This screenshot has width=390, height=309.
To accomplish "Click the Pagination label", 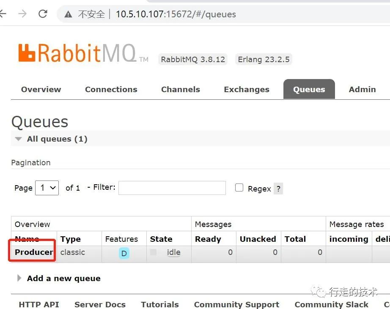I will point(31,163).
